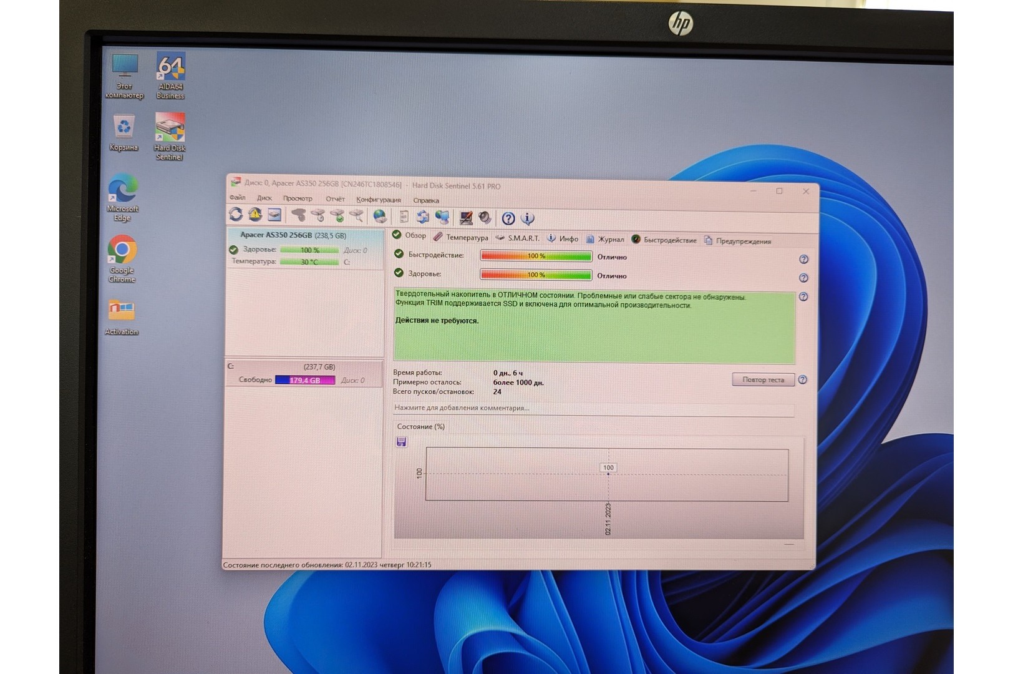Click the globe with computer network icon
1013x674 pixels.
(442, 217)
